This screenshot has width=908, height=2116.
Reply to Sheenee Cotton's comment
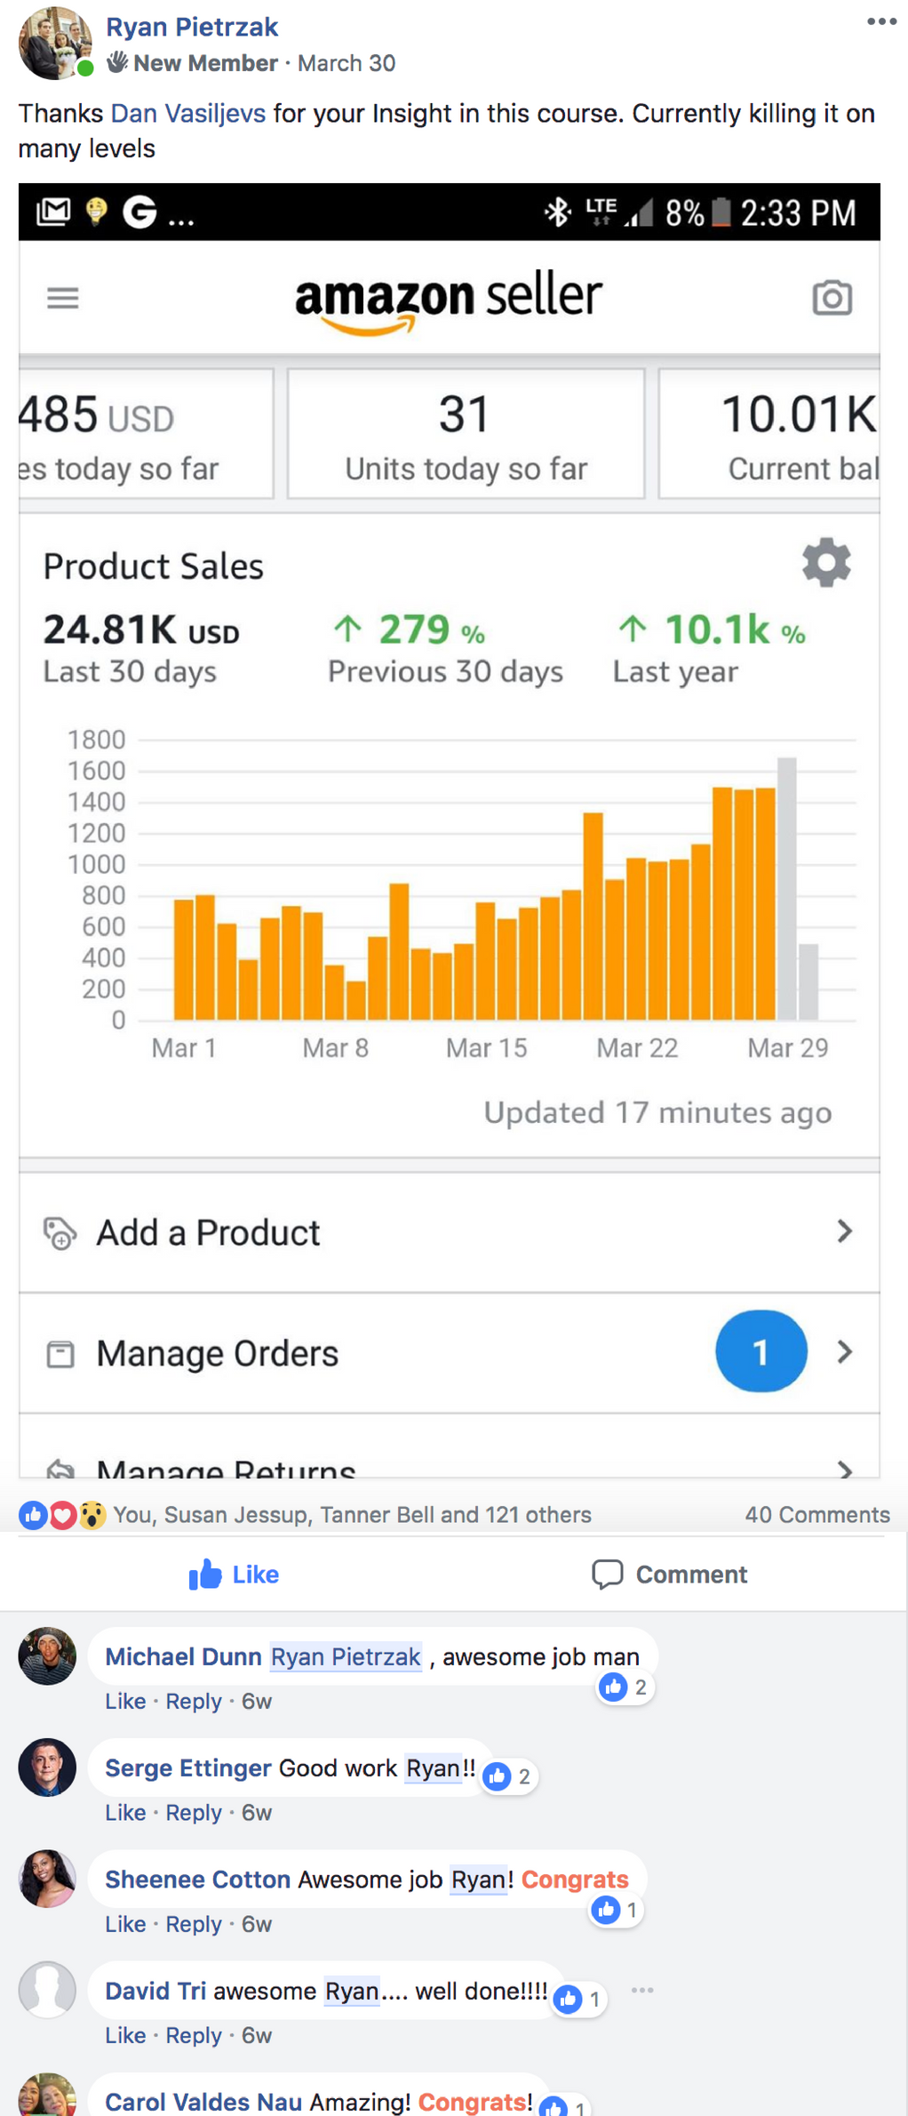(194, 1923)
